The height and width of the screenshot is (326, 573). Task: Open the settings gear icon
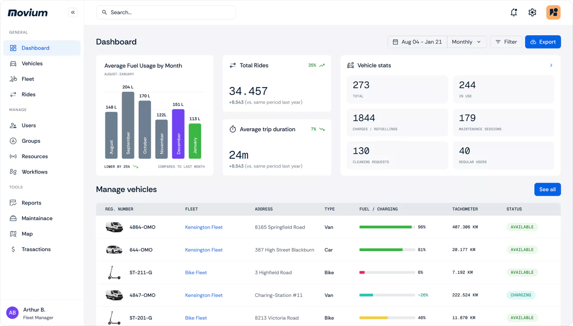532,12
